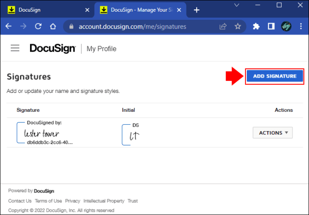Click the Signatures heading
309x215 pixels.
[29, 77]
